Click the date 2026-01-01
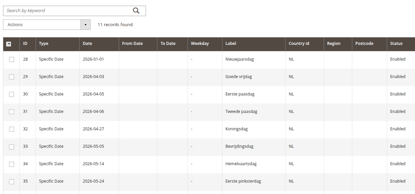The image size is (415, 194). pyautogui.click(x=93, y=59)
